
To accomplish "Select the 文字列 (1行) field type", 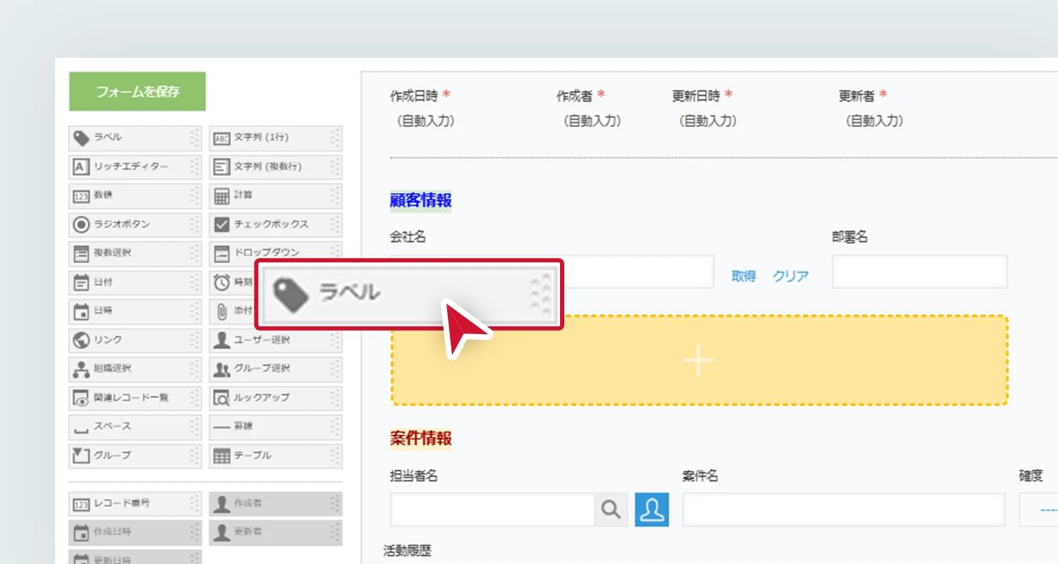I will (276, 138).
